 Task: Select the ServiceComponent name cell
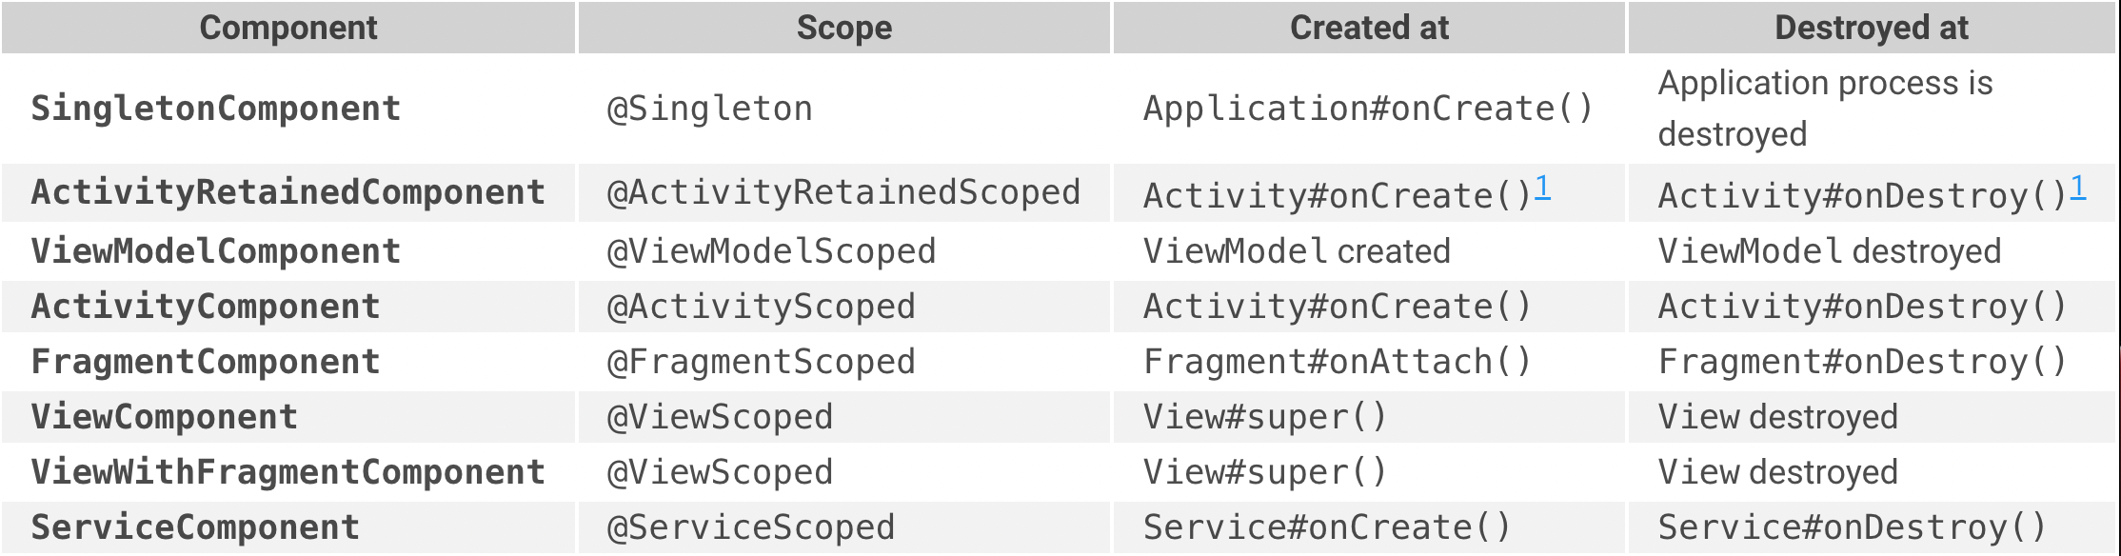pyautogui.click(x=196, y=527)
